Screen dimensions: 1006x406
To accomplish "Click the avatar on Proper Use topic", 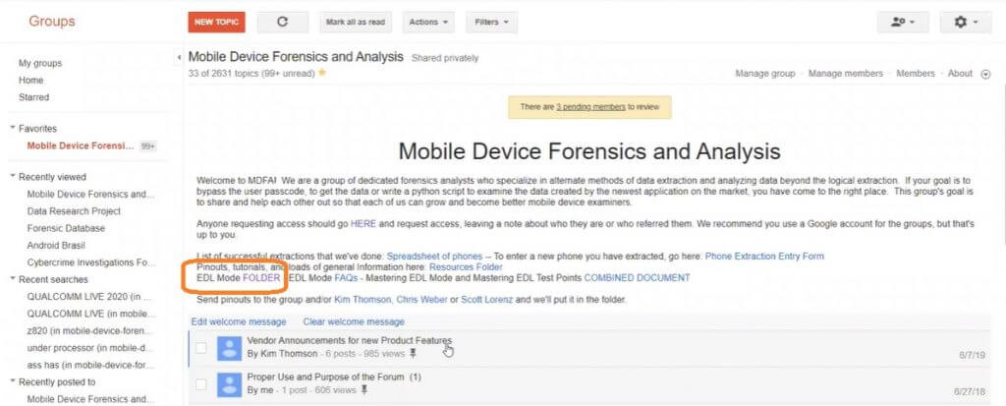I will point(229,383).
